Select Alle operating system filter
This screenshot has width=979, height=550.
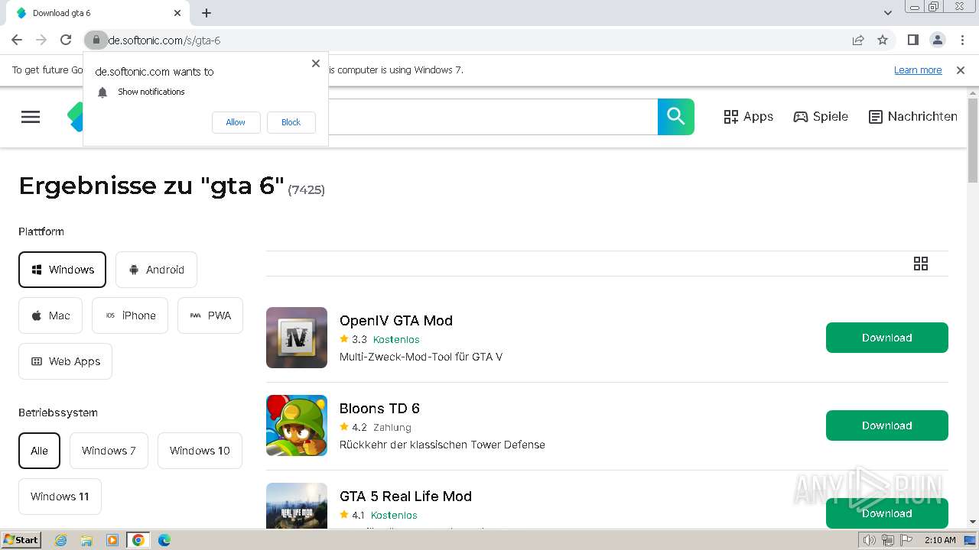(39, 451)
